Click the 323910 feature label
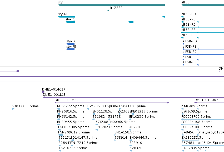This screenshot has height=152, width=224. pyautogui.click(x=136, y=143)
